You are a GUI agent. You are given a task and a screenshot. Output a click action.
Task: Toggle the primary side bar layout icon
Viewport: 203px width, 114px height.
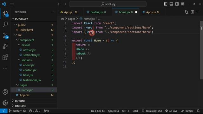coord(166,4)
